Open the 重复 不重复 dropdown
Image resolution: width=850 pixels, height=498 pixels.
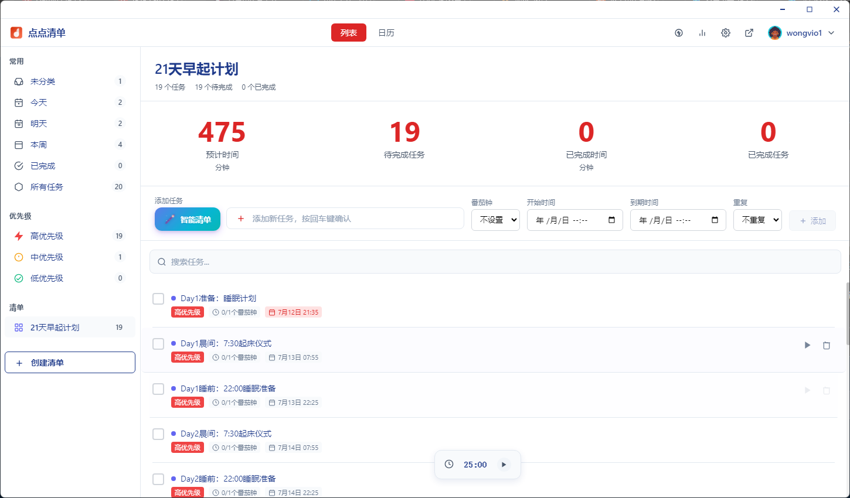757,220
